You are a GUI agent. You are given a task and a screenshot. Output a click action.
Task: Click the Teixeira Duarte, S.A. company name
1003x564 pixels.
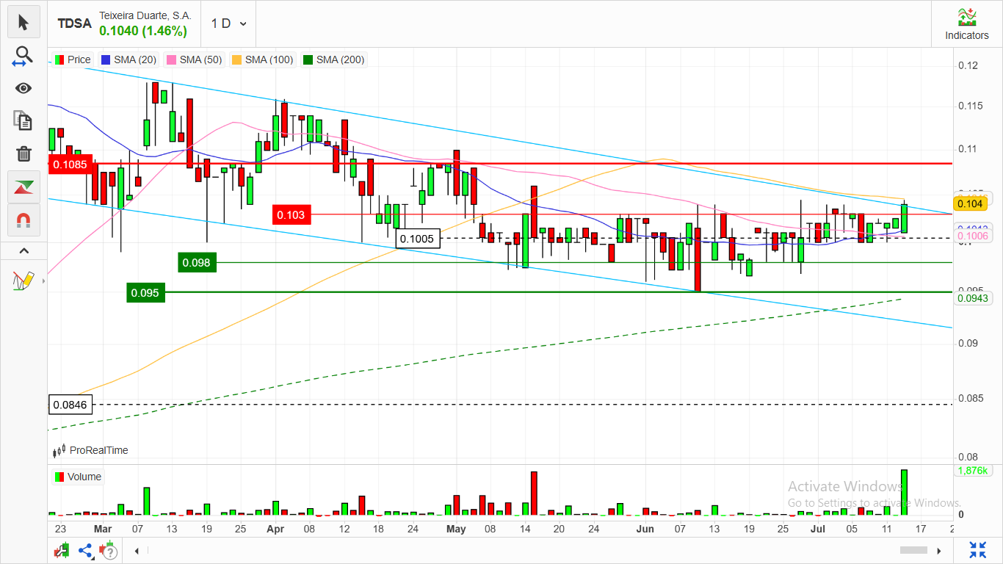145,15
